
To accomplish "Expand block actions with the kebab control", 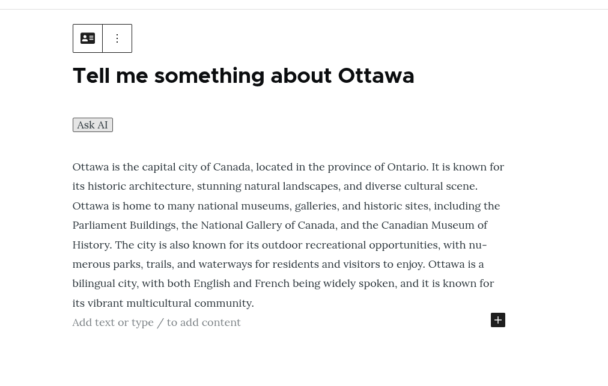I will (117, 38).
